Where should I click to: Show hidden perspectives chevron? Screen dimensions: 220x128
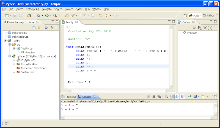click(x=217, y=15)
